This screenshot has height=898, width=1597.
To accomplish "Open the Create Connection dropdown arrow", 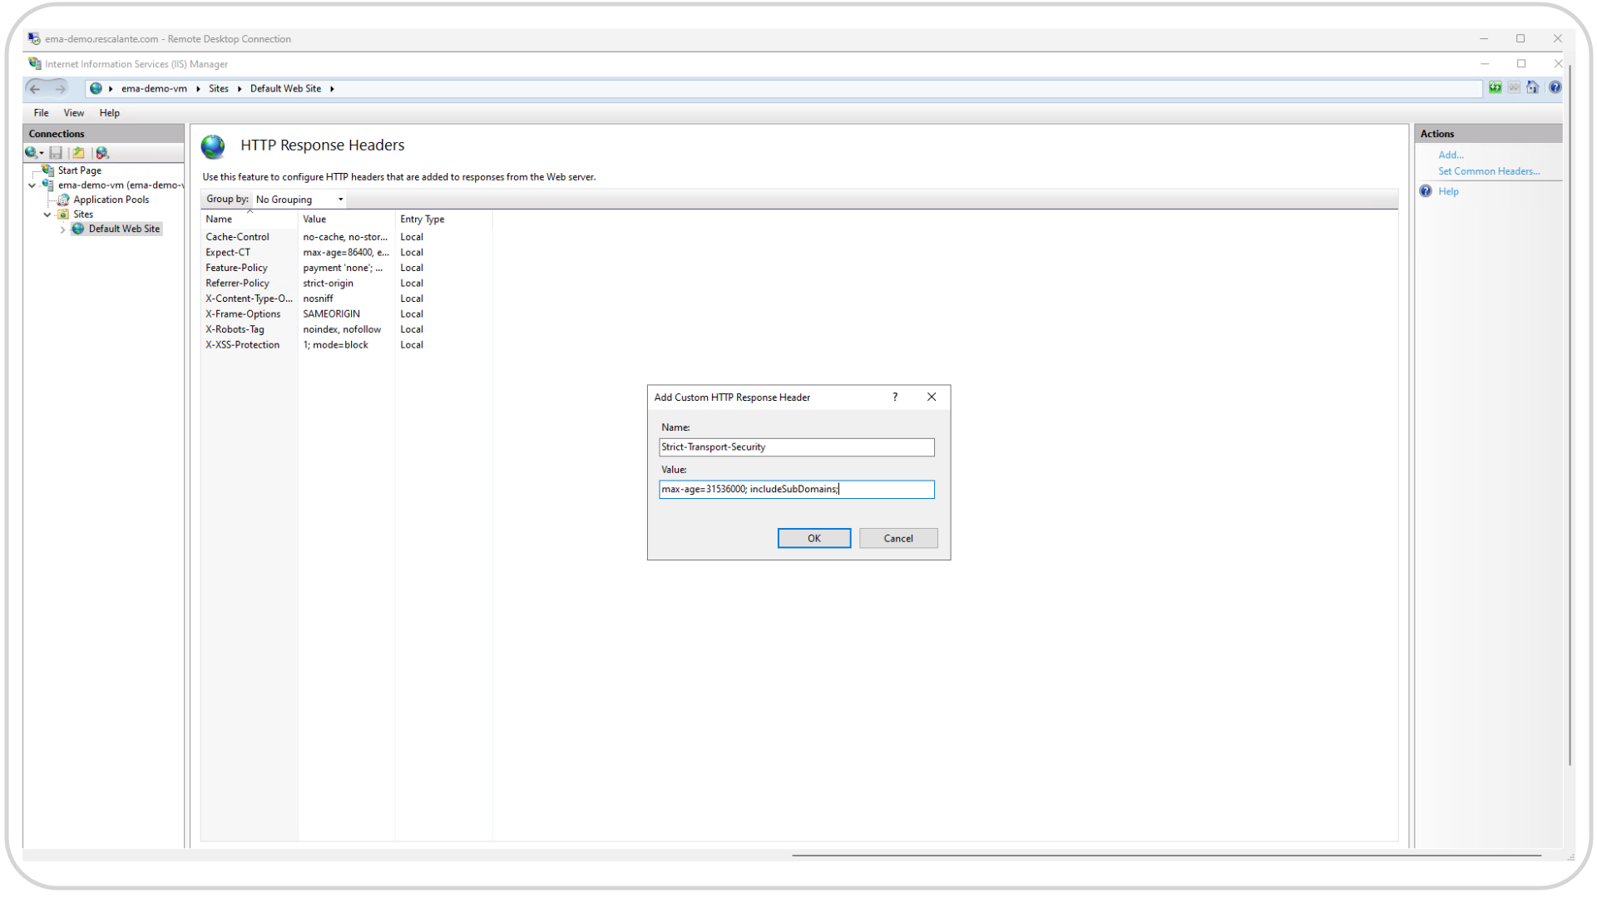I will (42, 154).
